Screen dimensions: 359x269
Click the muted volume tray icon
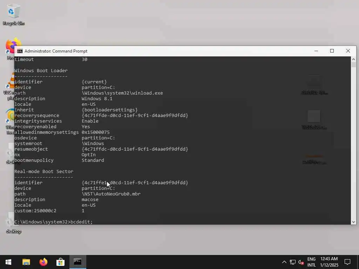(x=301, y=262)
